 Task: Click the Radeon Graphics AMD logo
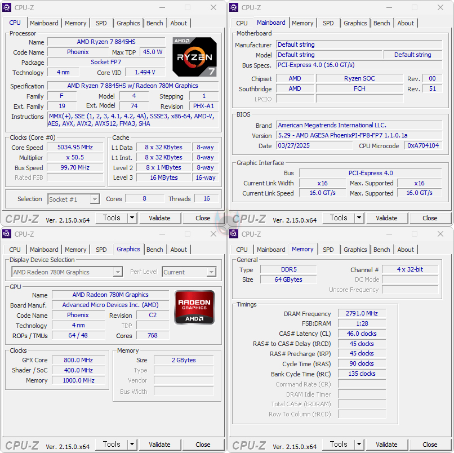194,307
